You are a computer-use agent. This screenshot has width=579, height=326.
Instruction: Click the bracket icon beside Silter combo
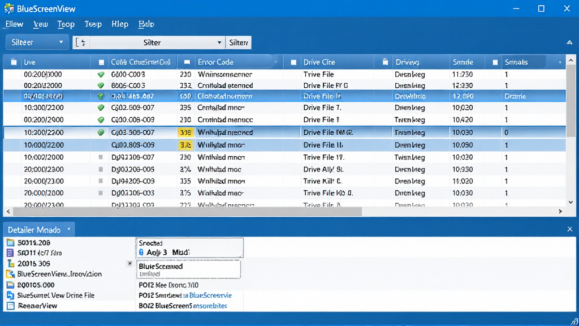tap(81, 42)
